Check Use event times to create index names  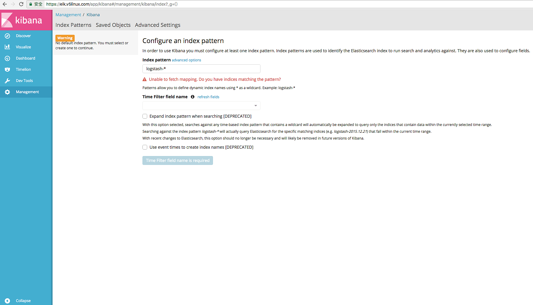coord(145,147)
